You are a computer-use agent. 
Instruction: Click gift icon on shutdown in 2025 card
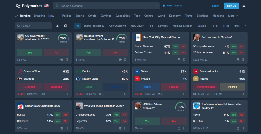[x=62, y=60]
